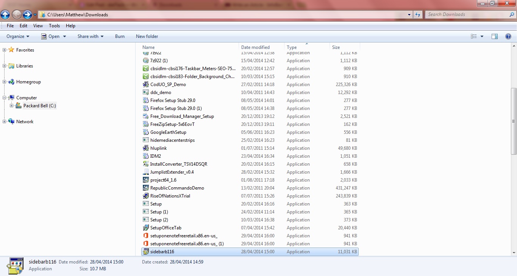Viewport: 517px width, 276px height.
Task: Open the View menu
Action: point(38,26)
